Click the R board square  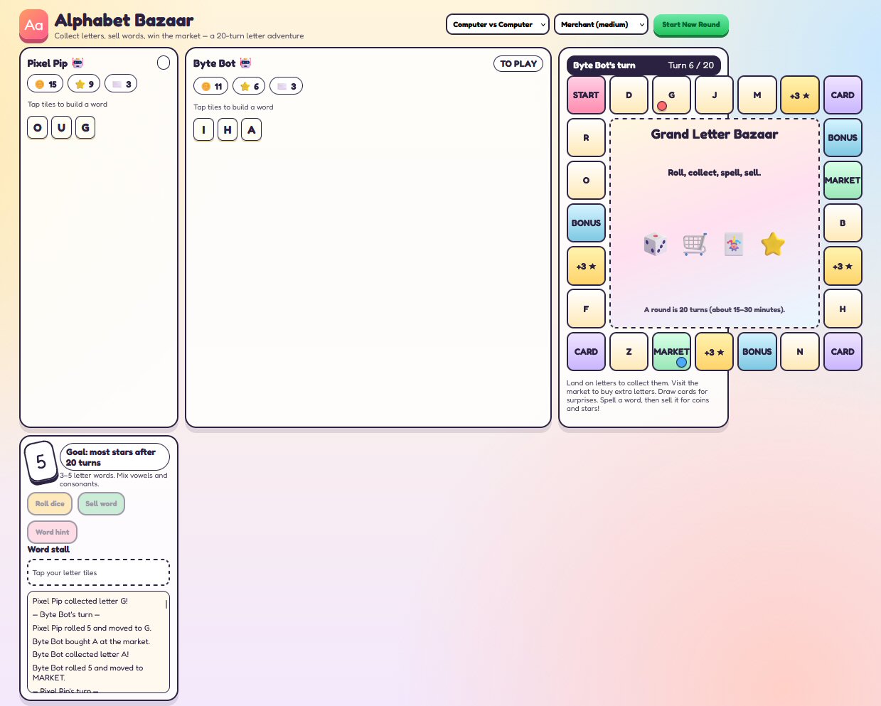point(586,138)
